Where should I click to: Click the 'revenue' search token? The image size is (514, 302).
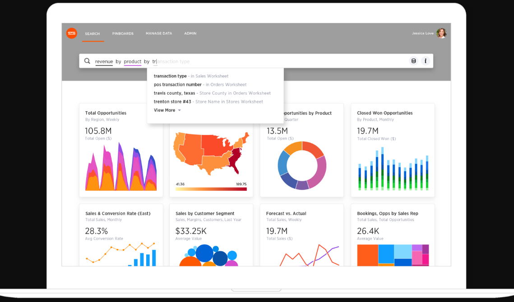pos(104,62)
